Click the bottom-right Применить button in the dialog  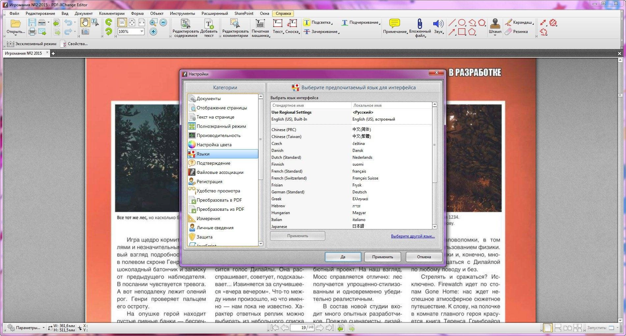click(x=383, y=257)
